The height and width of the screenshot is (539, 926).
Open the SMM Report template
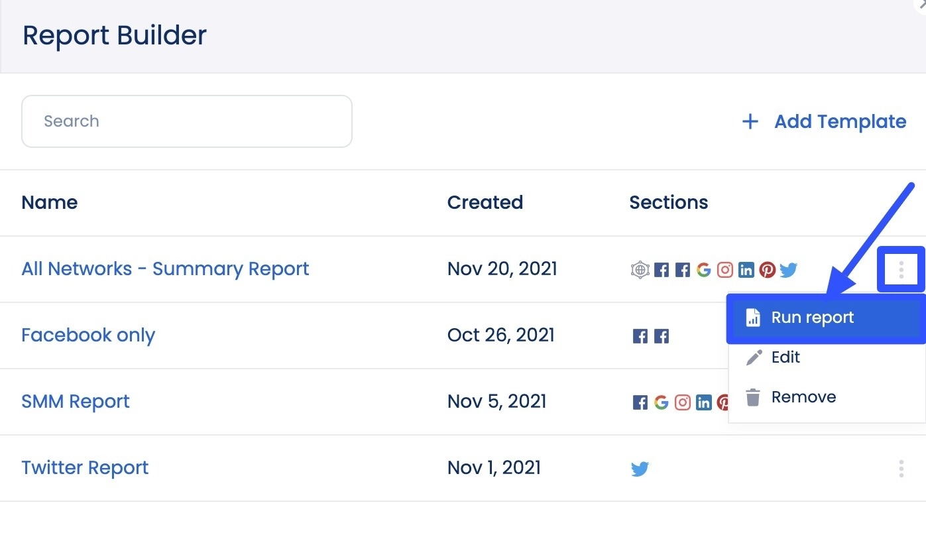tap(76, 402)
